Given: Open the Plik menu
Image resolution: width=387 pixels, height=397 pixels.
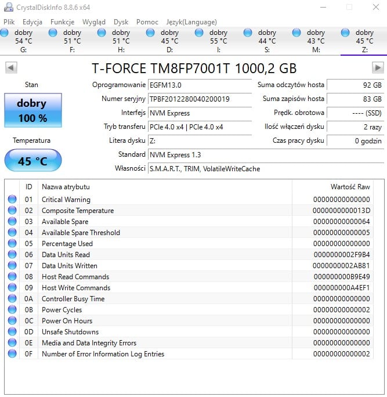Looking at the screenshot, I should click(9, 22).
